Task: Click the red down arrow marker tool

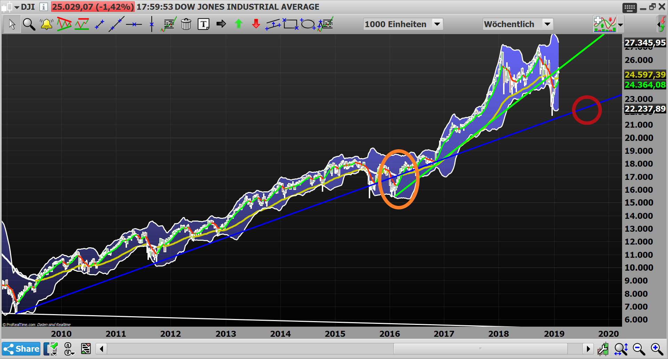Action: coord(256,24)
